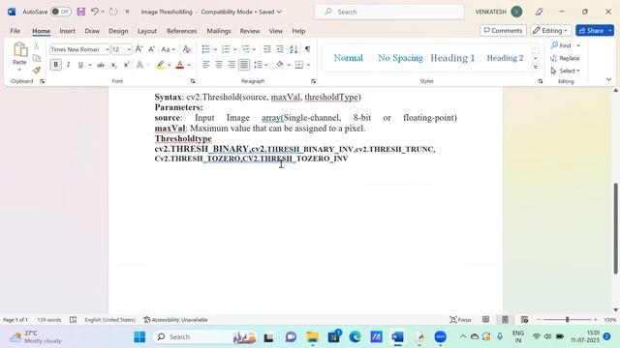Click the Paste clipboard icon
This screenshot has width=620, height=348.
[19, 50]
